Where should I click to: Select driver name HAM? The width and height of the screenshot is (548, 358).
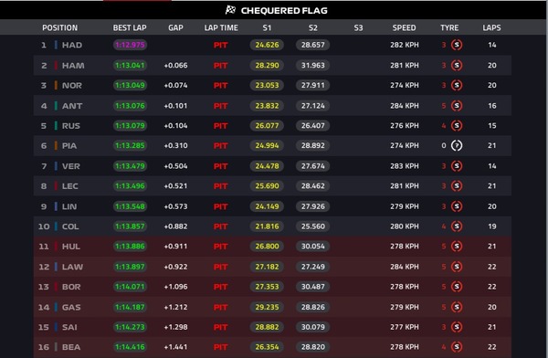73,66
